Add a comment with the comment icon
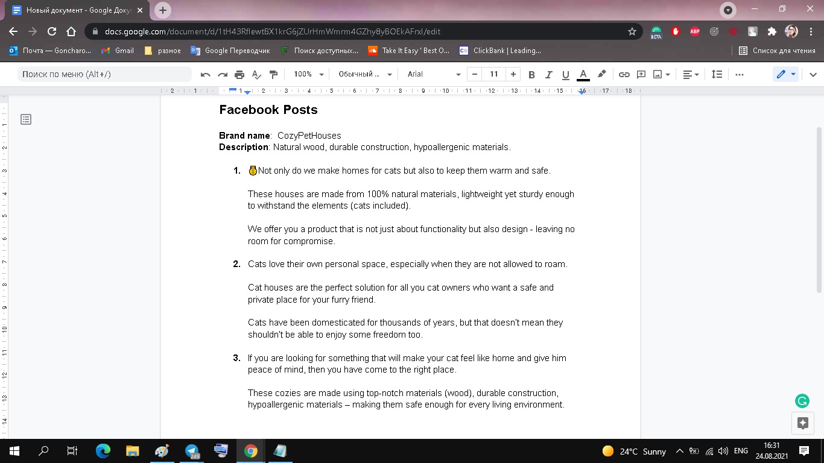Viewport: 824px width, 463px height. click(641, 74)
